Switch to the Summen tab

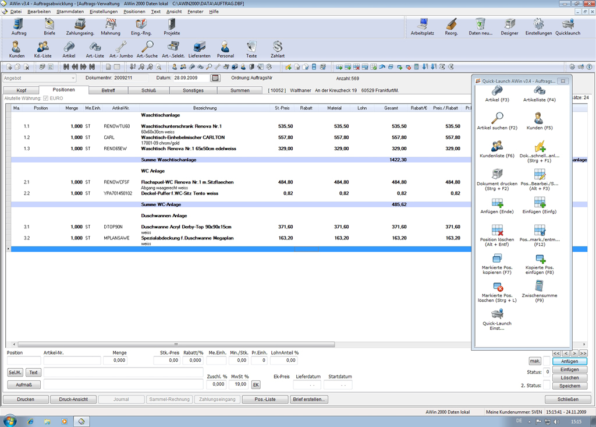(x=240, y=90)
